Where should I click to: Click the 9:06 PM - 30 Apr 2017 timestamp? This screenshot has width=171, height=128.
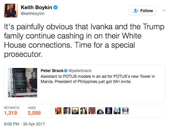(25, 124)
